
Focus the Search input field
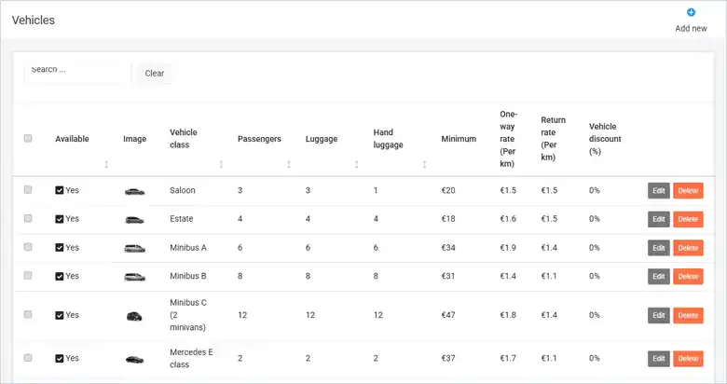pos(77,73)
